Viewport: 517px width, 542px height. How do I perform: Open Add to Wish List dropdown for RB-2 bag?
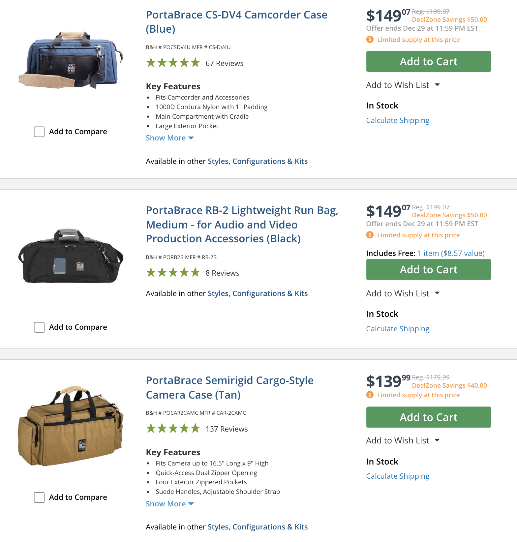[403, 293]
